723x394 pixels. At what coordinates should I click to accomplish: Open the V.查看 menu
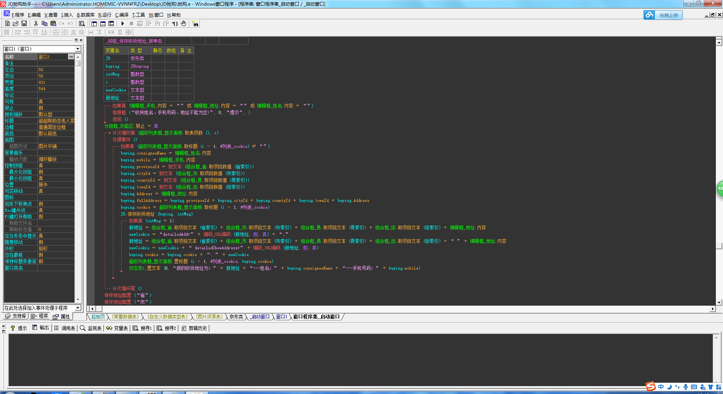pyautogui.click(x=51, y=15)
